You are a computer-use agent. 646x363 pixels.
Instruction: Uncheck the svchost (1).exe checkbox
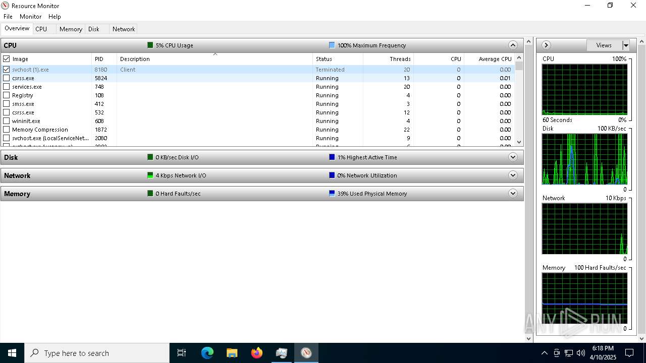tap(7, 70)
